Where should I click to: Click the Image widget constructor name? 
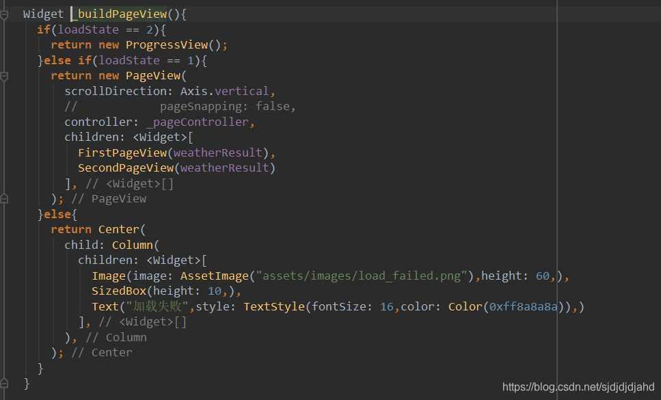point(109,276)
